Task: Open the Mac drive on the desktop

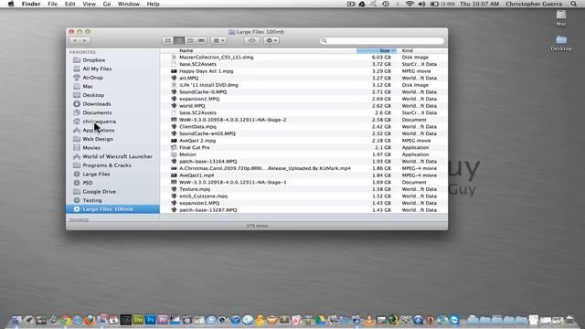Action: click(x=561, y=18)
